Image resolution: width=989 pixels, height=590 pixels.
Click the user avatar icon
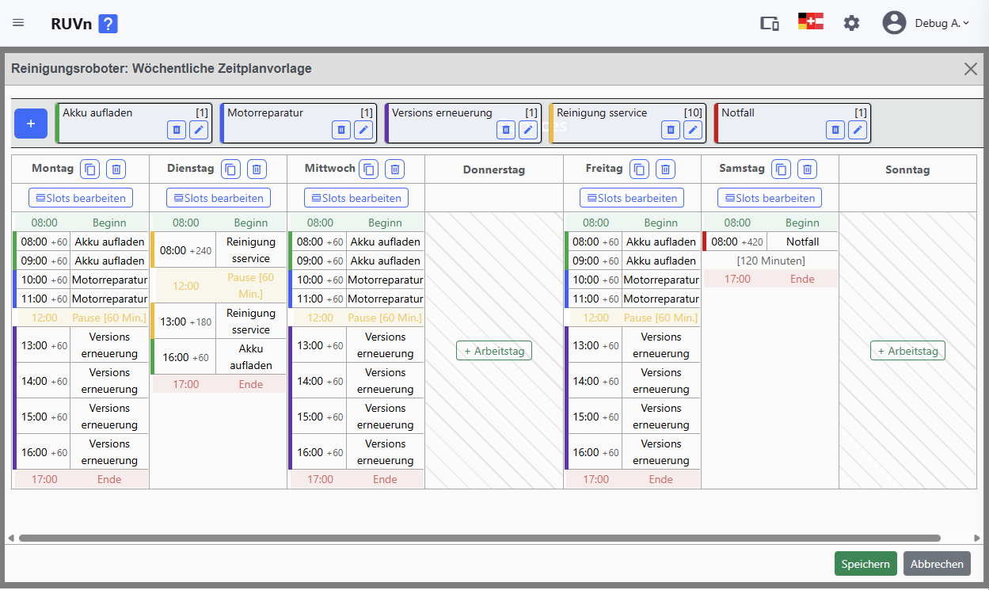click(x=894, y=23)
